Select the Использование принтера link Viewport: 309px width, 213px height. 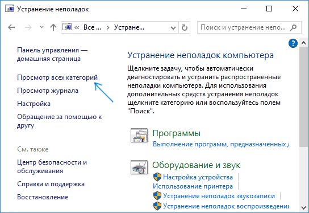pyautogui.click(x=193, y=186)
